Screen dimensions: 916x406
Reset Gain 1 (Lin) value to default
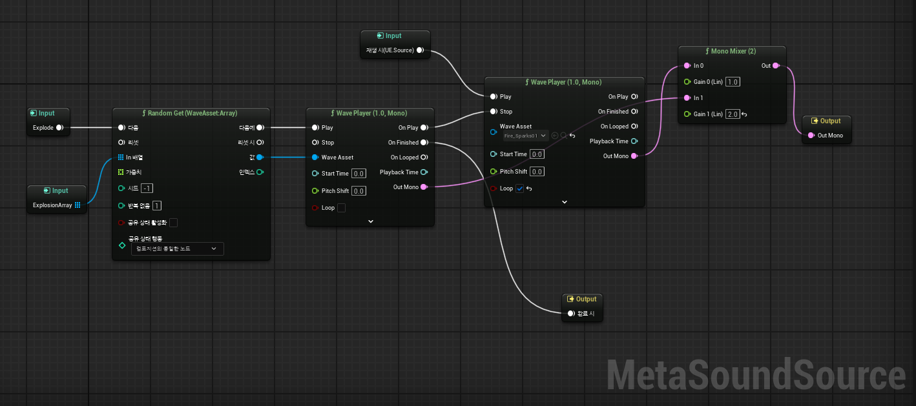point(744,114)
